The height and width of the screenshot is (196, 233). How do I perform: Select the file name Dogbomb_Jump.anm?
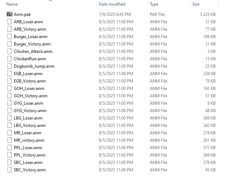34,66
